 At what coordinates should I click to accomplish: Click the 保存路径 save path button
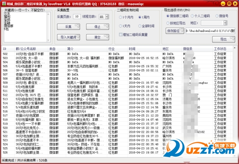[175, 31]
